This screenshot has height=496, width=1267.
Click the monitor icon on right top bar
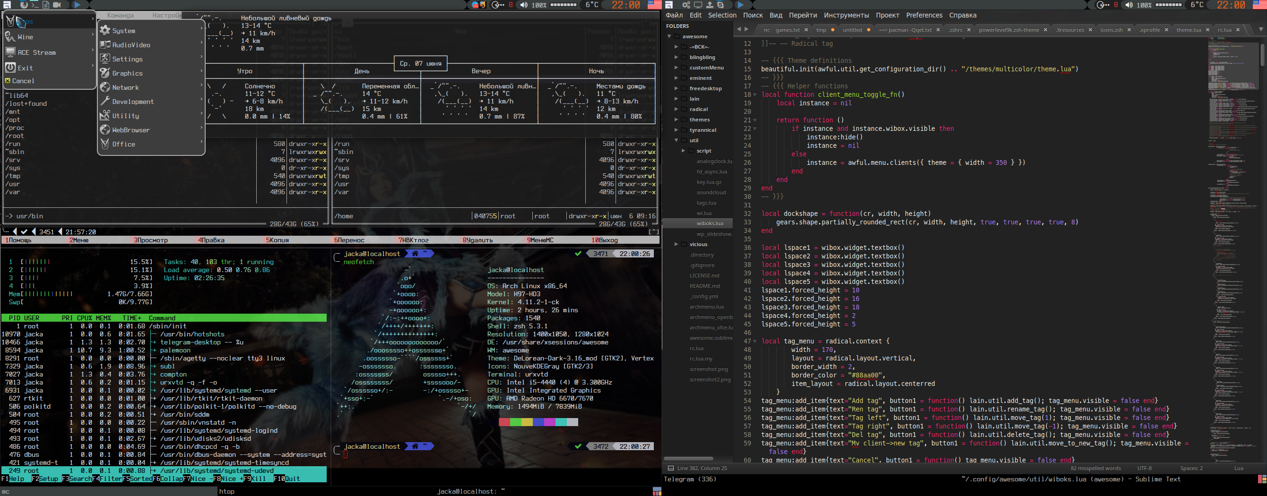pyautogui.click(x=698, y=5)
